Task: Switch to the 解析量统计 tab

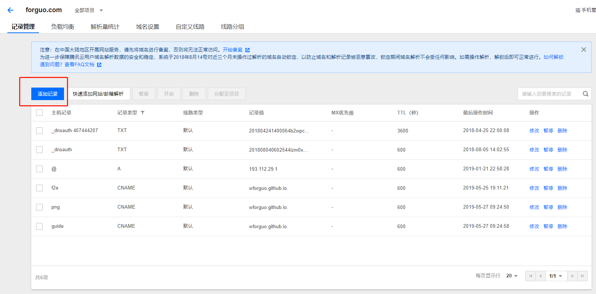Action: 105,26
